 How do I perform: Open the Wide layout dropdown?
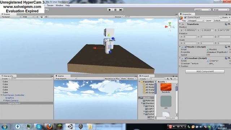[x=221, y=10]
